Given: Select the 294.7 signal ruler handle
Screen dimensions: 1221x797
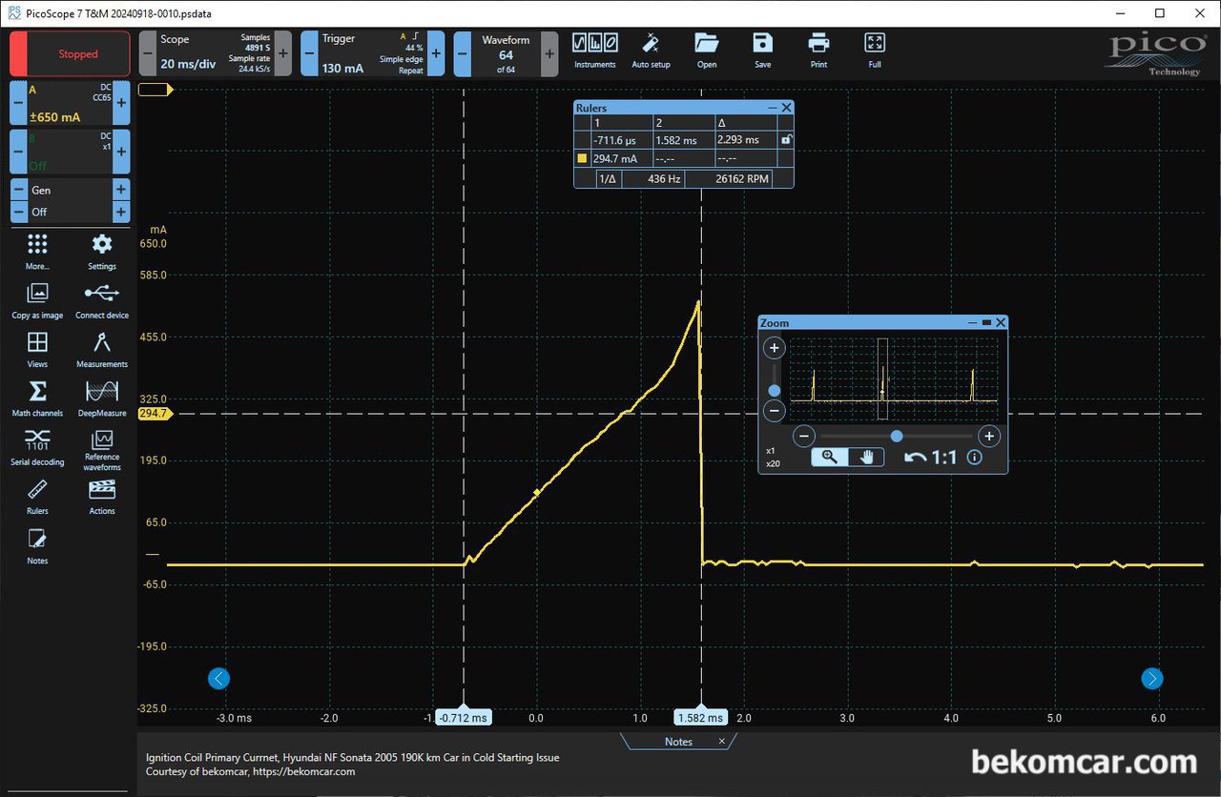Looking at the screenshot, I should click(154, 414).
